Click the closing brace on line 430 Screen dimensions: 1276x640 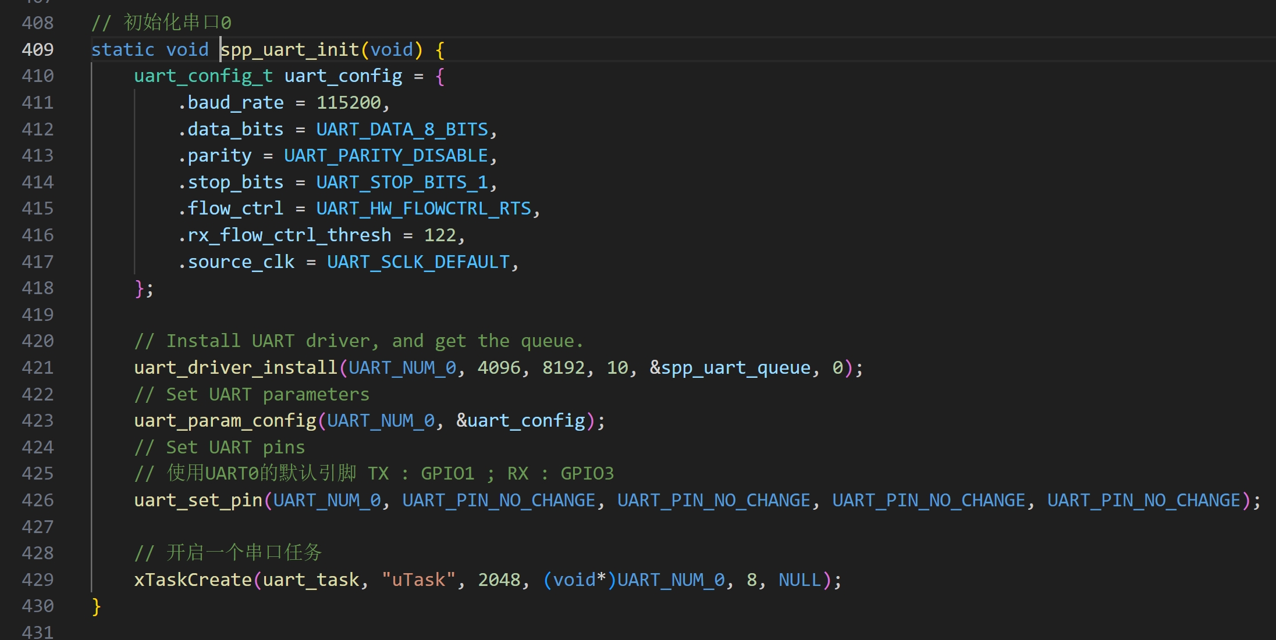point(97,606)
